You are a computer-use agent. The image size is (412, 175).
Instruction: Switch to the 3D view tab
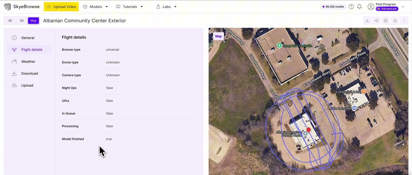10,21
